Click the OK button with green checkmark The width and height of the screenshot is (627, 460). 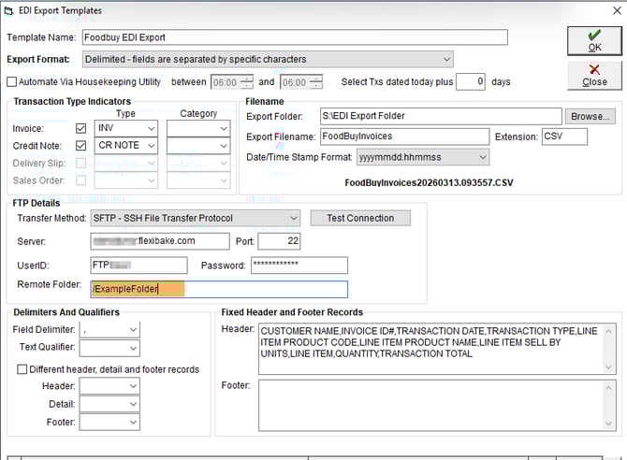[x=594, y=41]
